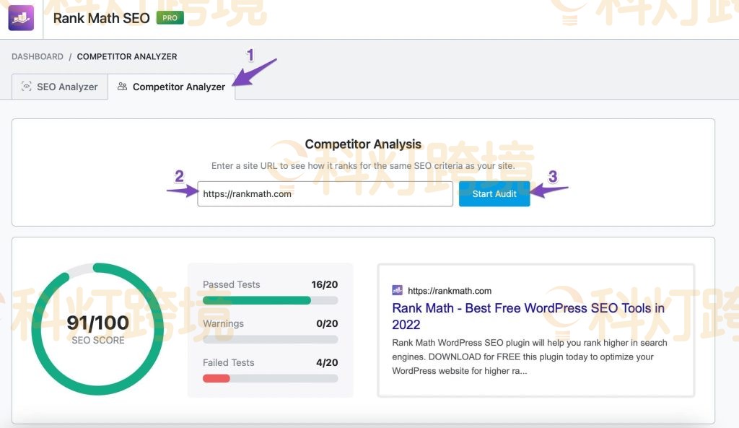Click the Rank Math SEO title text
Image resolution: width=739 pixels, height=428 pixels.
click(x=101, y=18)
